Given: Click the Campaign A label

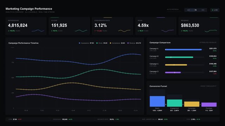Looking at the screenshot, I should click(x=154, y=49).
